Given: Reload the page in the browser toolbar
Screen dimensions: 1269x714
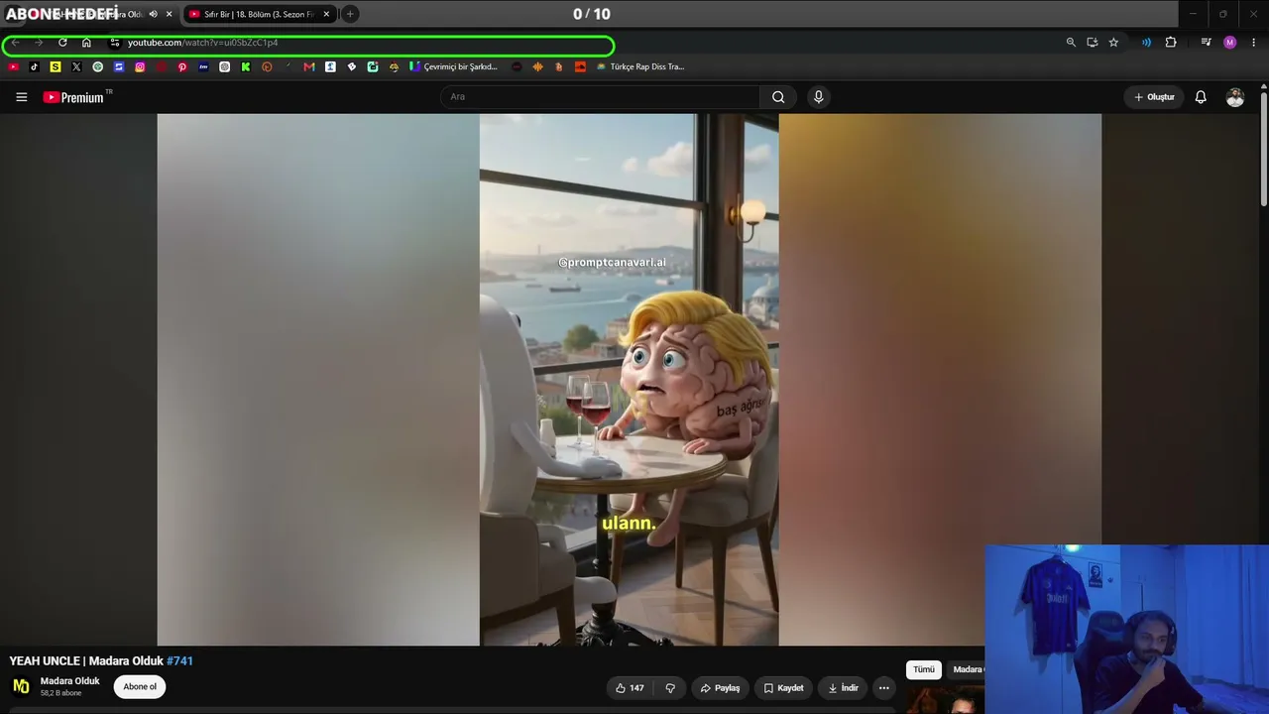Looking at the screenshot, I should click(x=62, y=43).
